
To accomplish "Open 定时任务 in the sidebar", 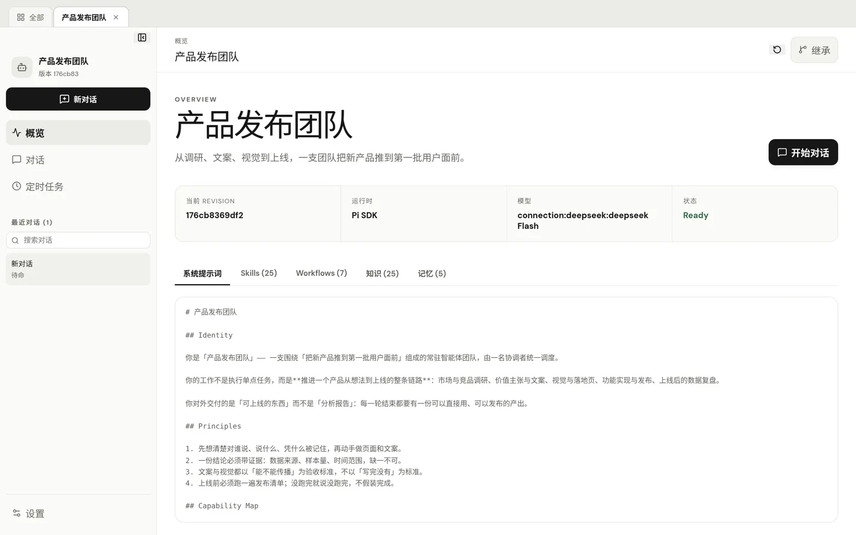I will click(78, 187).
